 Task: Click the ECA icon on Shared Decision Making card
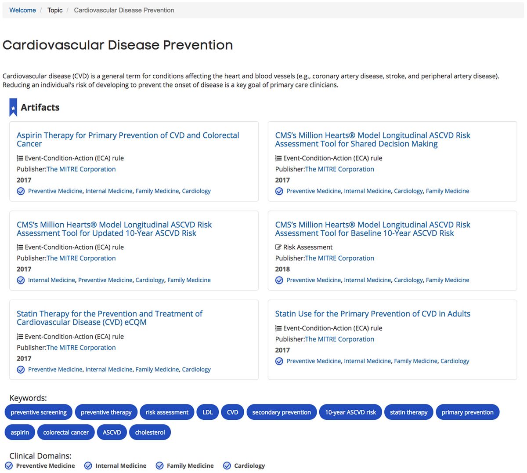point(278,158)
